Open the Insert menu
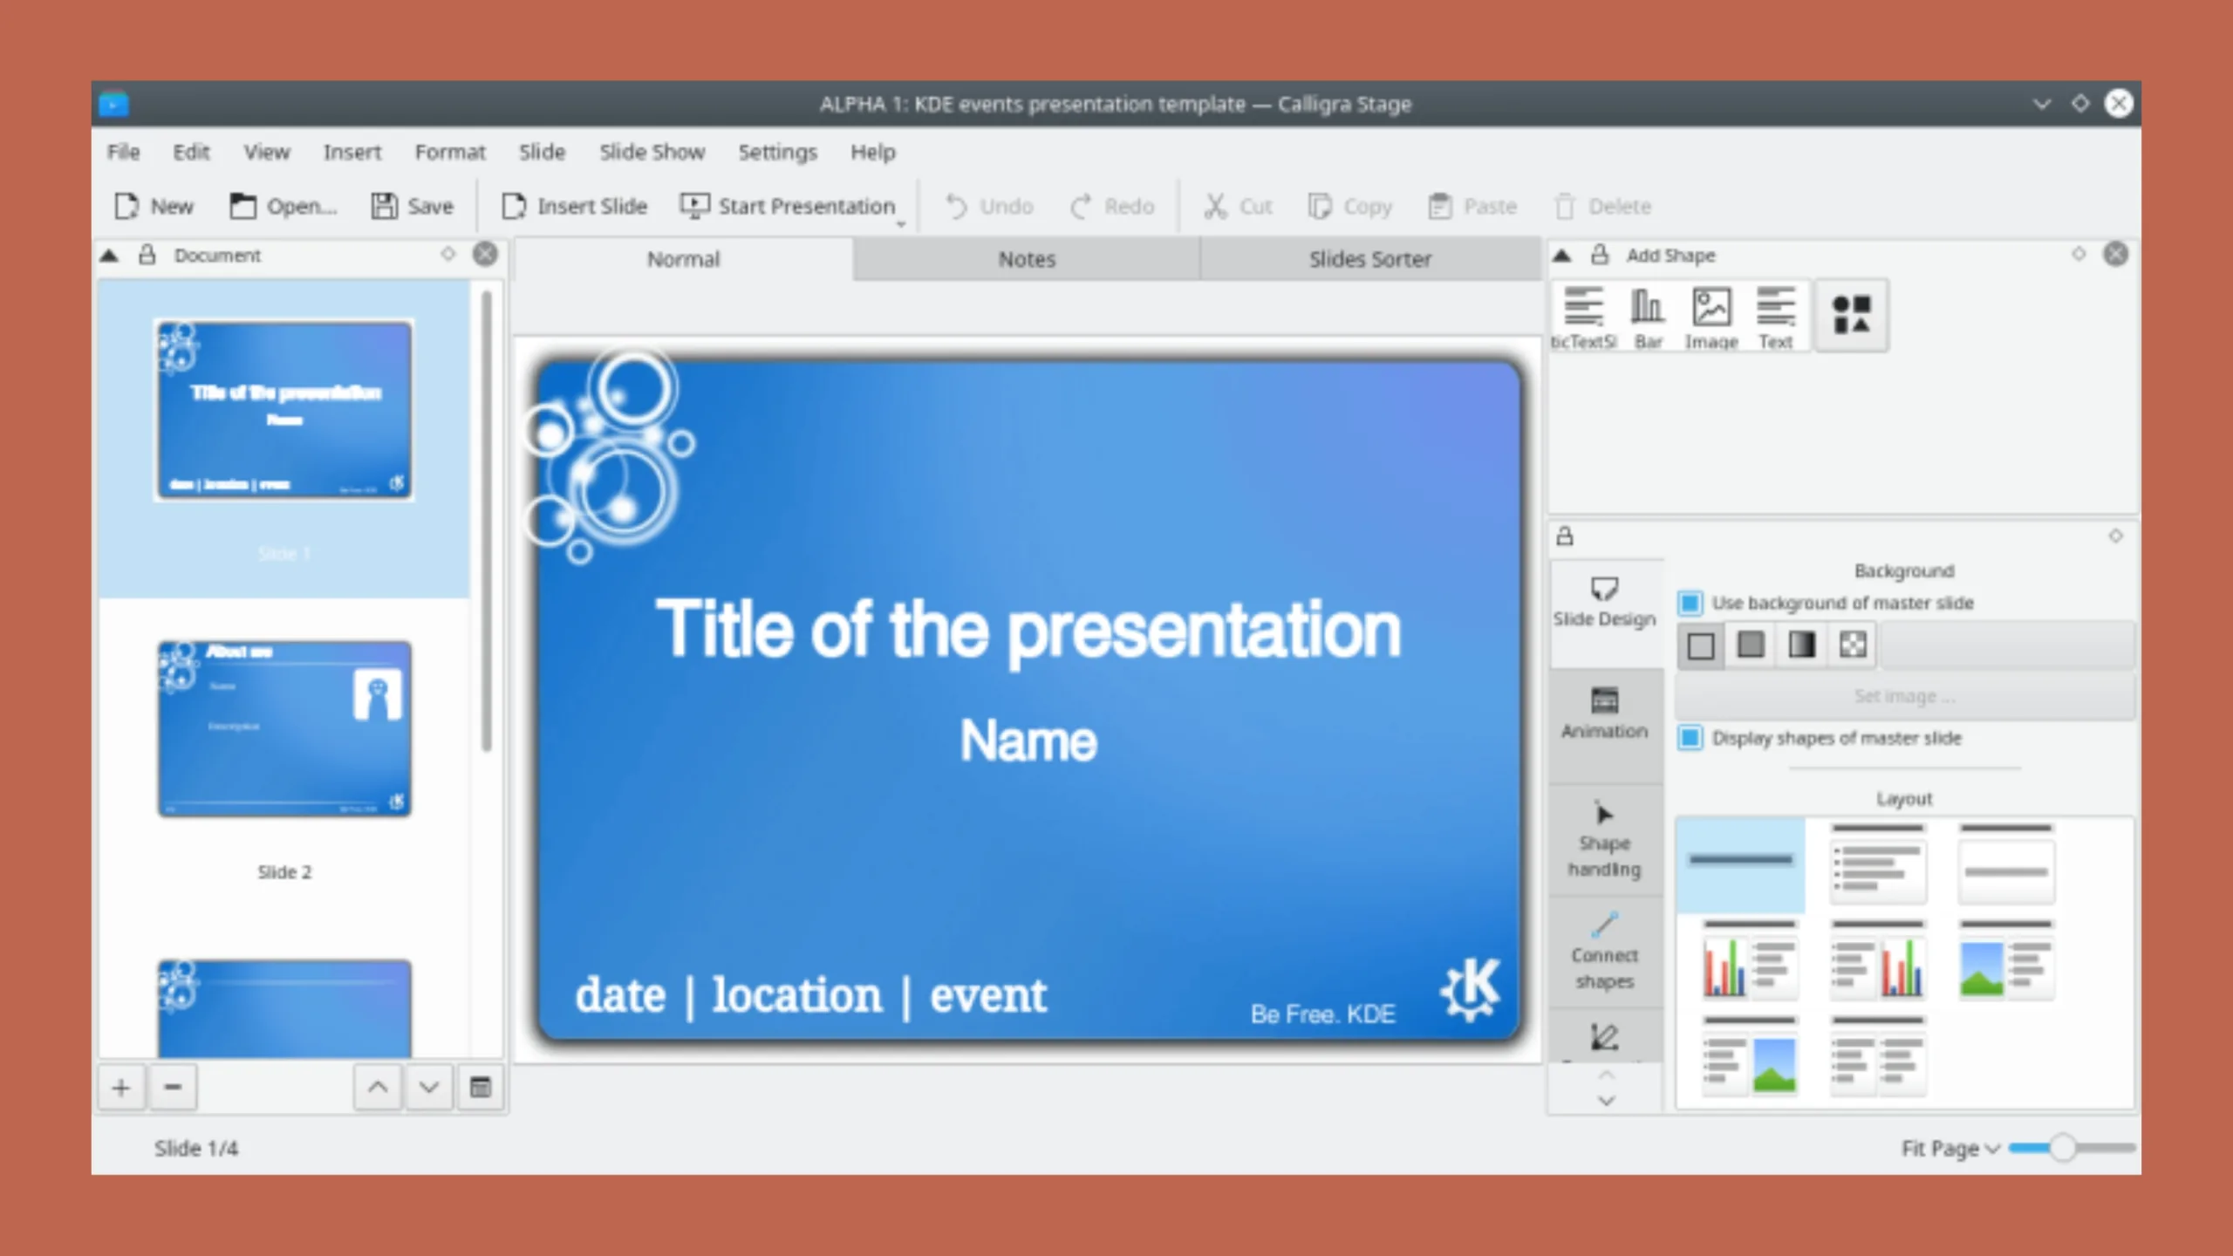 [352, 152]
